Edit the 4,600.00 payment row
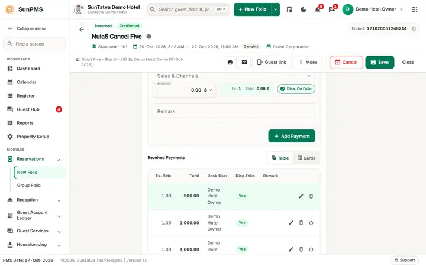Viewport: 426px width, 266px height. coord(291,249)
